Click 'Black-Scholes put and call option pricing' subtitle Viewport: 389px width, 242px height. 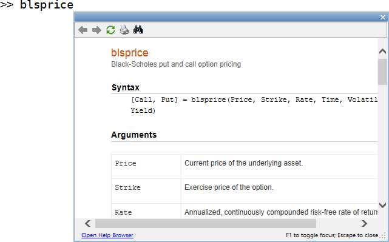point(176,64)
